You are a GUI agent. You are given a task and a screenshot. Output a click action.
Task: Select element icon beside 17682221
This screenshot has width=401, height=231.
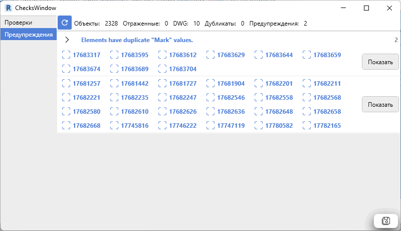pyautogui.click(x=66, y=97)
